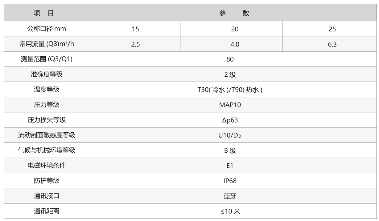Click the nominal diameter value 25
The image size is (379, 221).
(x=332, y=30)
